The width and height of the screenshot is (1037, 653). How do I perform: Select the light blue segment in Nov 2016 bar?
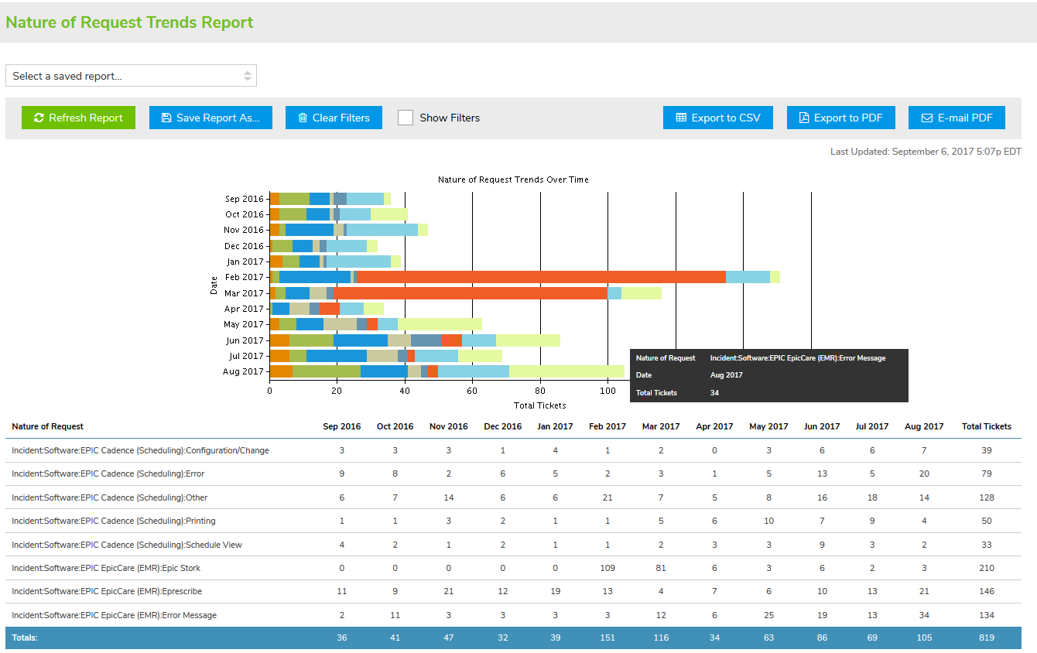382,230
